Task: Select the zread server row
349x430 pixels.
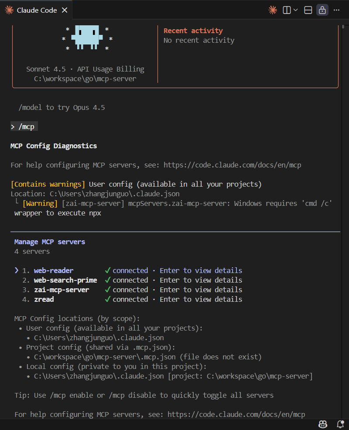Action: [132, 299]
